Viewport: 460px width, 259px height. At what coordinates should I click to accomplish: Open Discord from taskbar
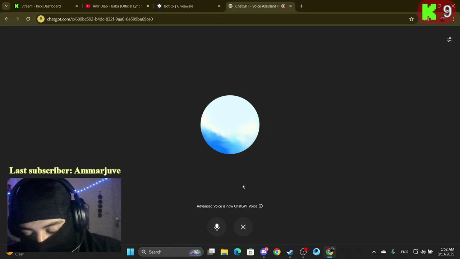tap(264, 252)
